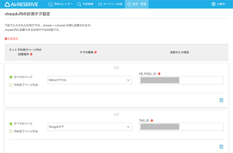The width and height of the screenshot is (233, 153).
Task: Click the calendar icon in the header
Action: click(x=50, y=4)
